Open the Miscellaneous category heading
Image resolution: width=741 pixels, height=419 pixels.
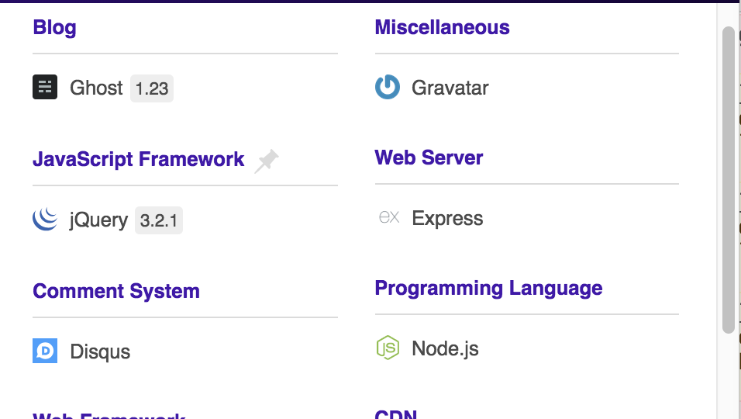coord(442,28)
